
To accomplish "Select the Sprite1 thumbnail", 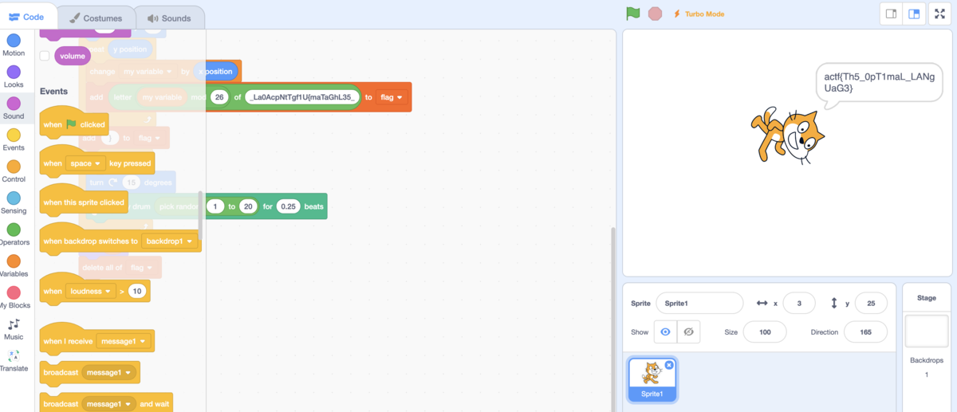I will (x=652, y=379).
